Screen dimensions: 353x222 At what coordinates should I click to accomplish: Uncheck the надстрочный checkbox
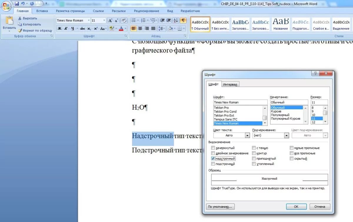pos(213,158)
